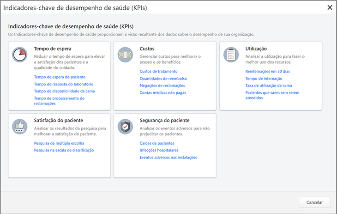Click the Satisfação do paciente thumbs-up icon
337x214 pixels.
[20, 127]
